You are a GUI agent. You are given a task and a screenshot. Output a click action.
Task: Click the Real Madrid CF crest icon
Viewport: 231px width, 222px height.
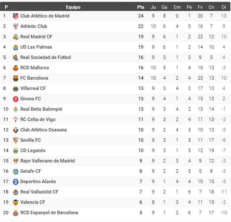16,37
